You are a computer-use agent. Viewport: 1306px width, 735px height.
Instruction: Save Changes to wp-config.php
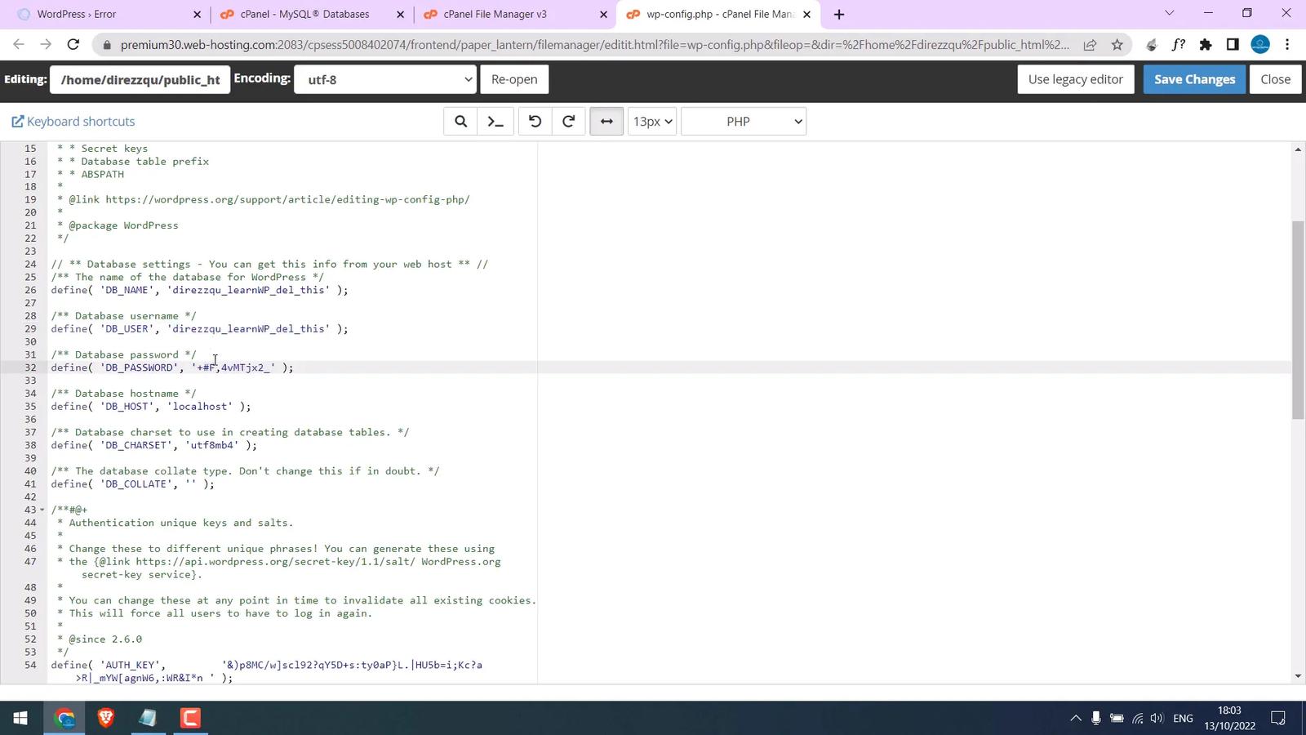point(1194,79)
